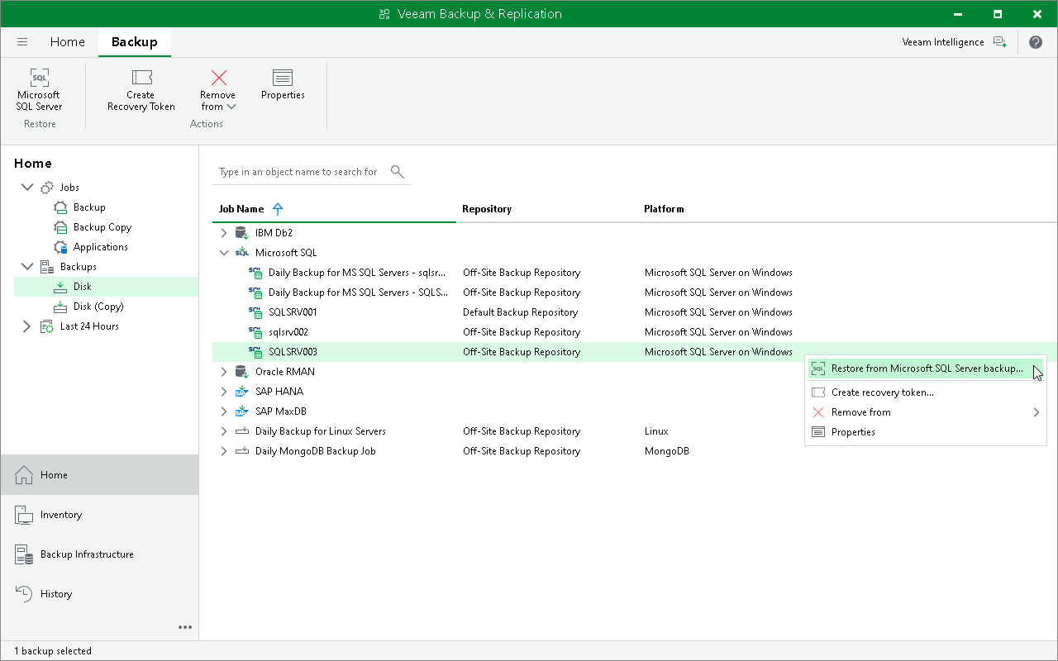Click the Linux Servers backup job icon
Screen dimensions: 1058x661
[241, 431]
